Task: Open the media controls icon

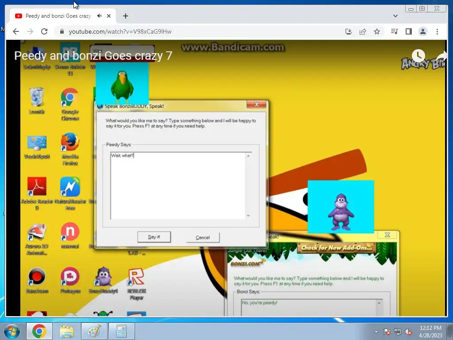Action: [x=394, y=31]
